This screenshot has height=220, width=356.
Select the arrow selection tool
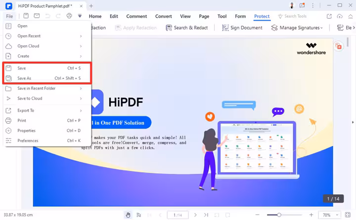coord(139,215)
